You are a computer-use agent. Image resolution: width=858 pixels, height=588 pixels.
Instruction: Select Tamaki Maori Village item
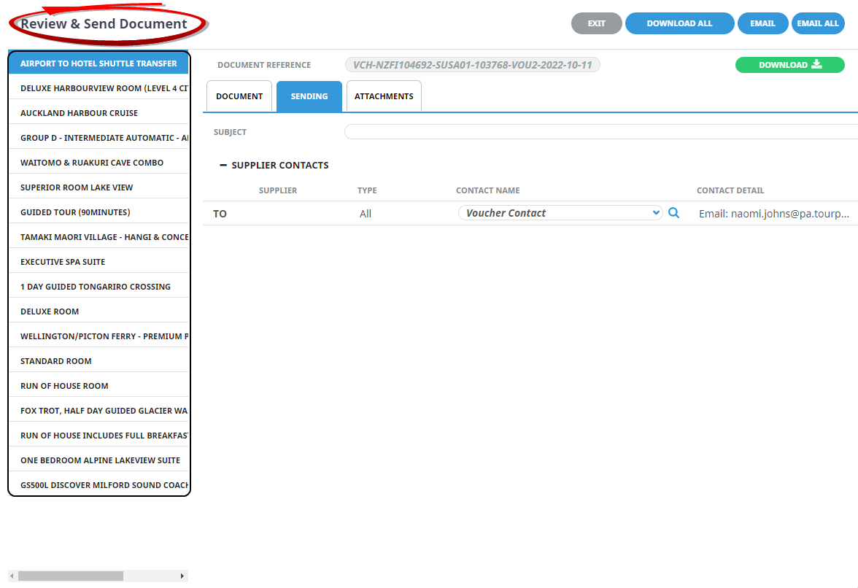(98, 237)
